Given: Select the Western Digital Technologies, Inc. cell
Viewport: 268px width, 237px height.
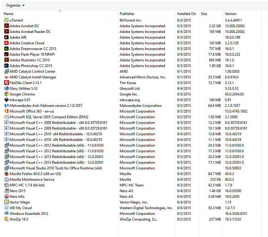Looking at the screenshot, I should pyautogui.click(x=146, y=208).
